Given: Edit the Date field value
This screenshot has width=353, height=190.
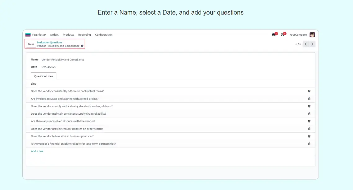Looking at the screenshot, I should click(49, 67).
